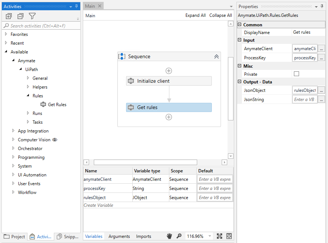Collapse the Sequence container with chevron
Screen dimensions: 328x243
coord(216,56)
